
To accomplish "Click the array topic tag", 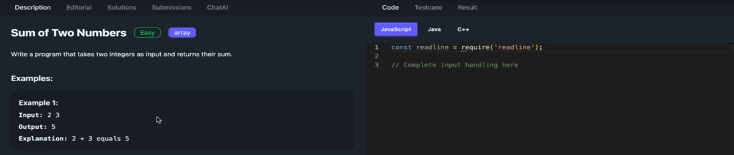I will (182, 33).
